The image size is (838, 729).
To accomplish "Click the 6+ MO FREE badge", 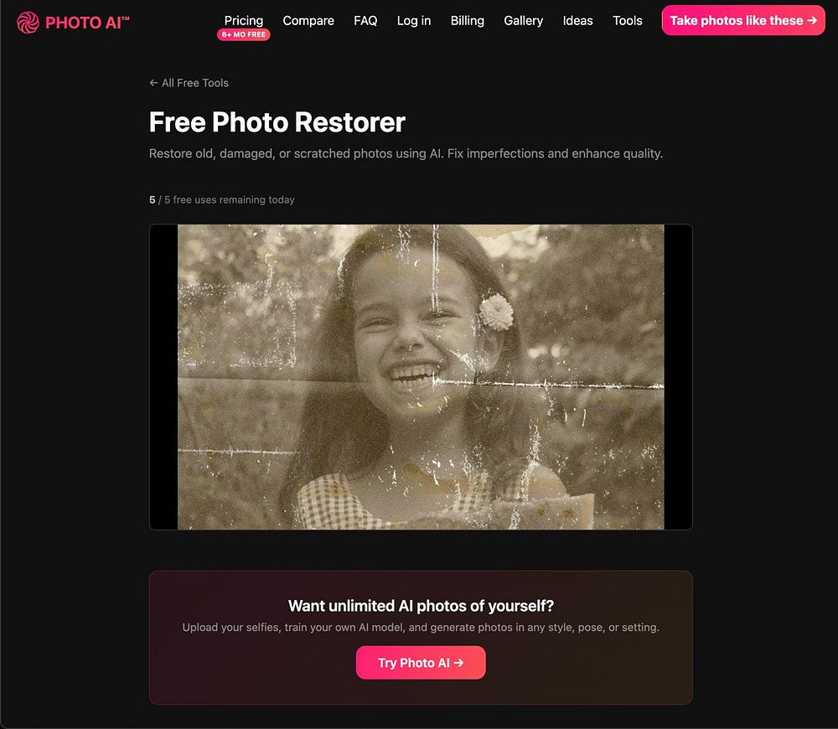I will click(244, 34).
